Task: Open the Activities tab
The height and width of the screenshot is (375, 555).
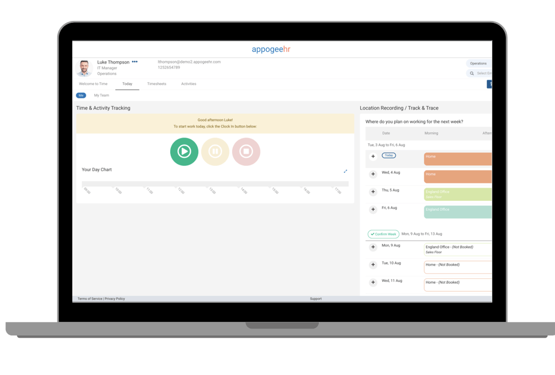Action: point(188,83)
